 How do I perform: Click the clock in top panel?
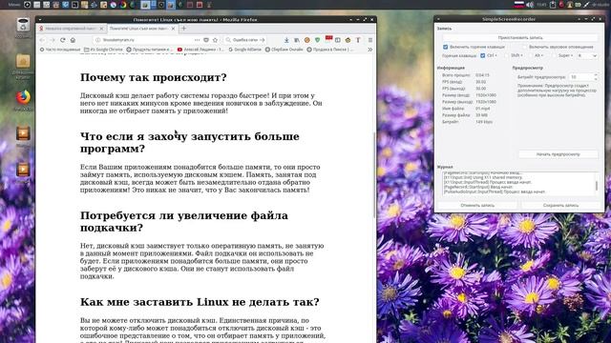point(541,5)
